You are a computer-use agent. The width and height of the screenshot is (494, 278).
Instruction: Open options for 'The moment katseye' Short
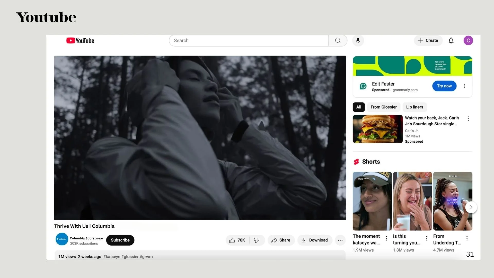(x=386, y=238)
